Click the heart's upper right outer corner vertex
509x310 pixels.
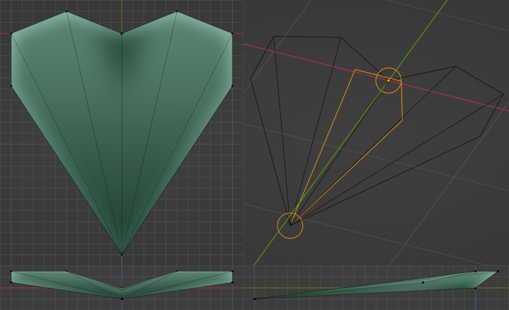[232, 33]
